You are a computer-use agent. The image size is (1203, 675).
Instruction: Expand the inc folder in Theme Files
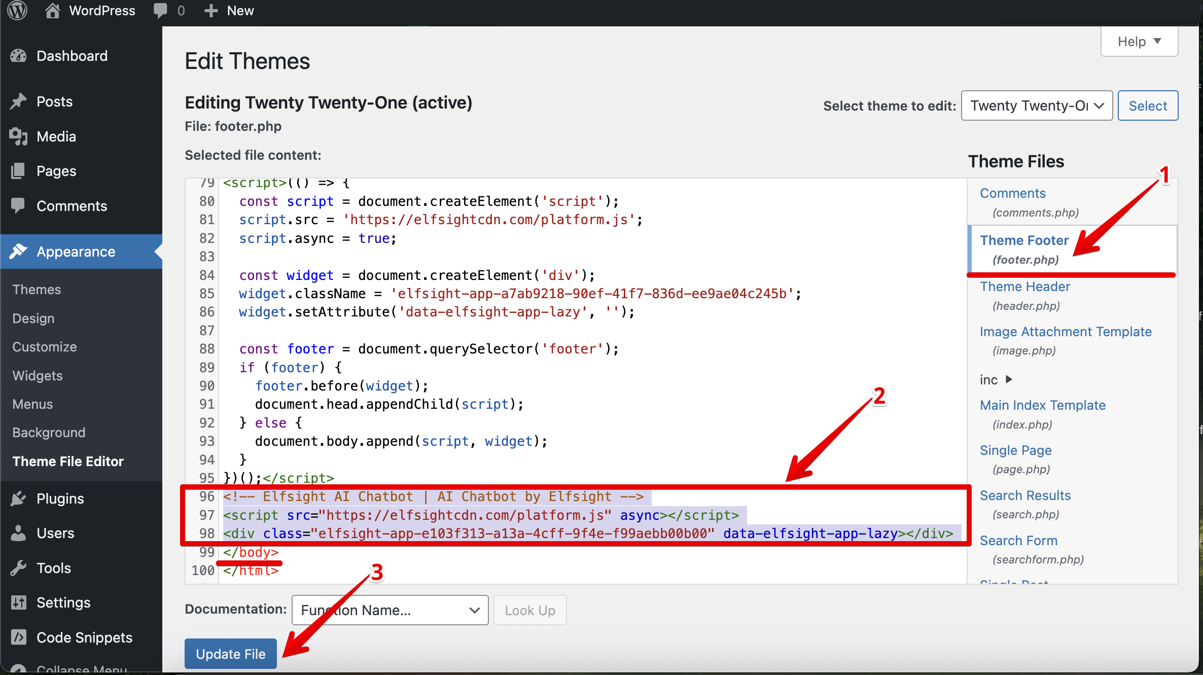click(x=1009, y=379)
